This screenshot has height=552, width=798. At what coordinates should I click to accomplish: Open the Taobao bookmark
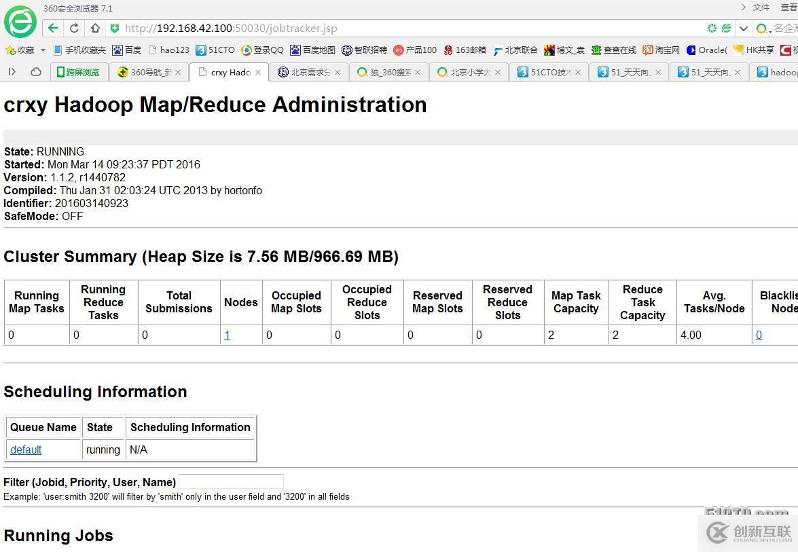point(661,50)
